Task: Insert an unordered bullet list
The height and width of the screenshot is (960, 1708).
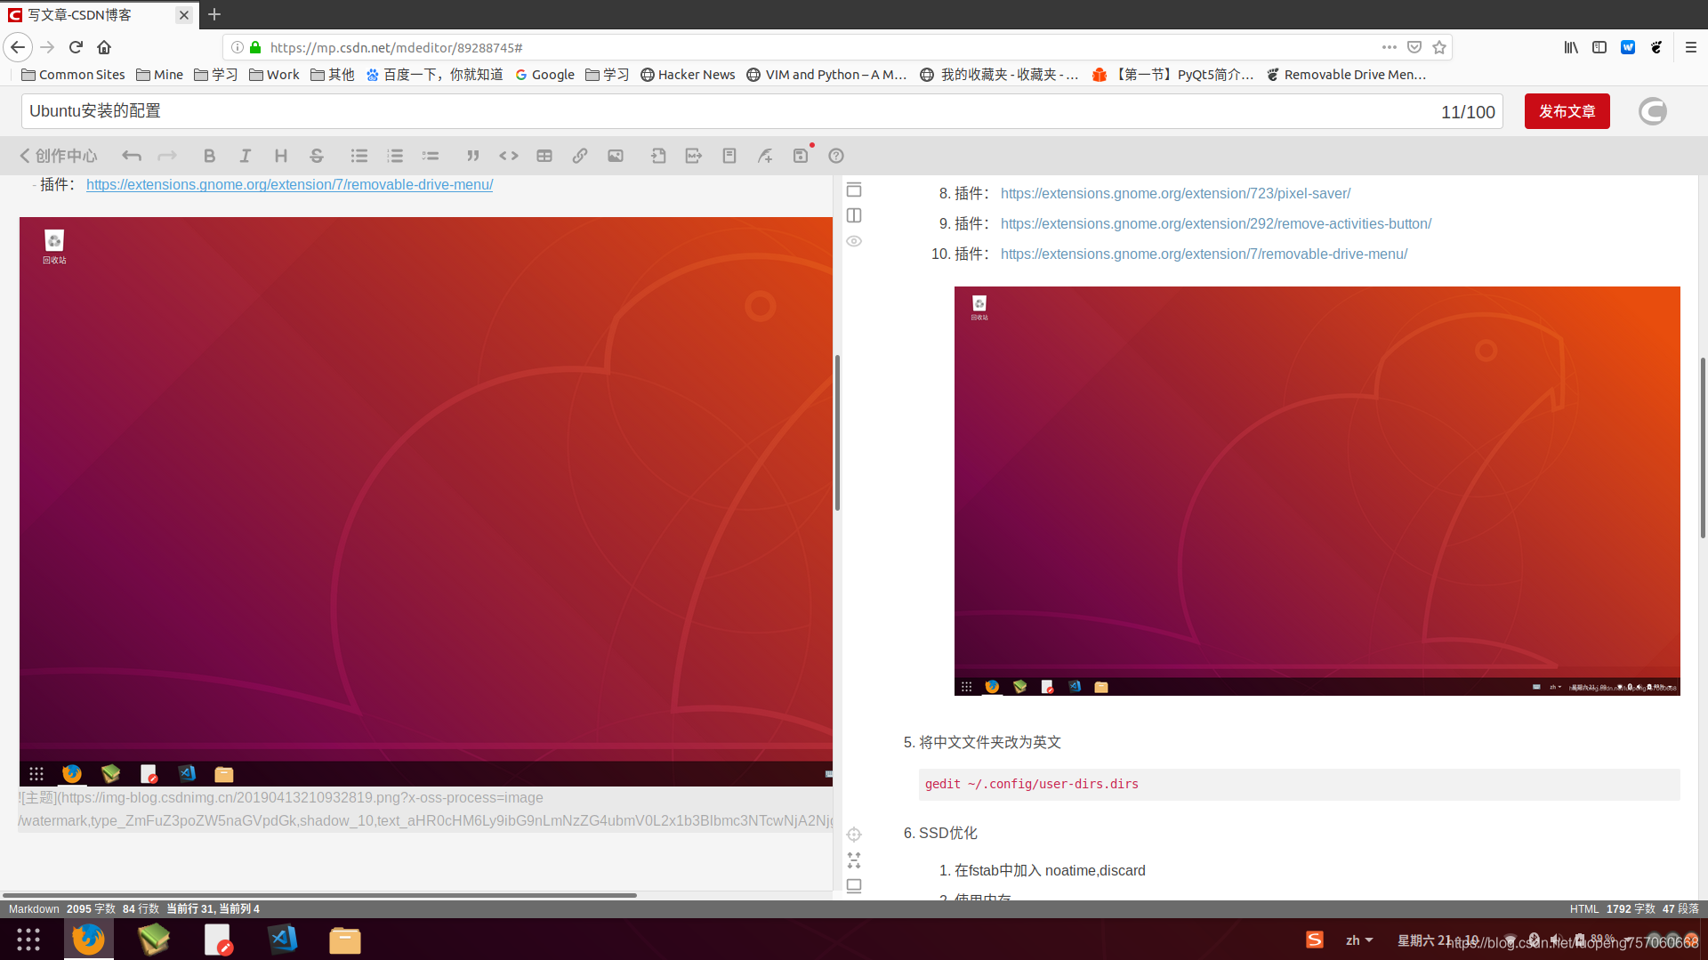Action: tap(359, 156)
